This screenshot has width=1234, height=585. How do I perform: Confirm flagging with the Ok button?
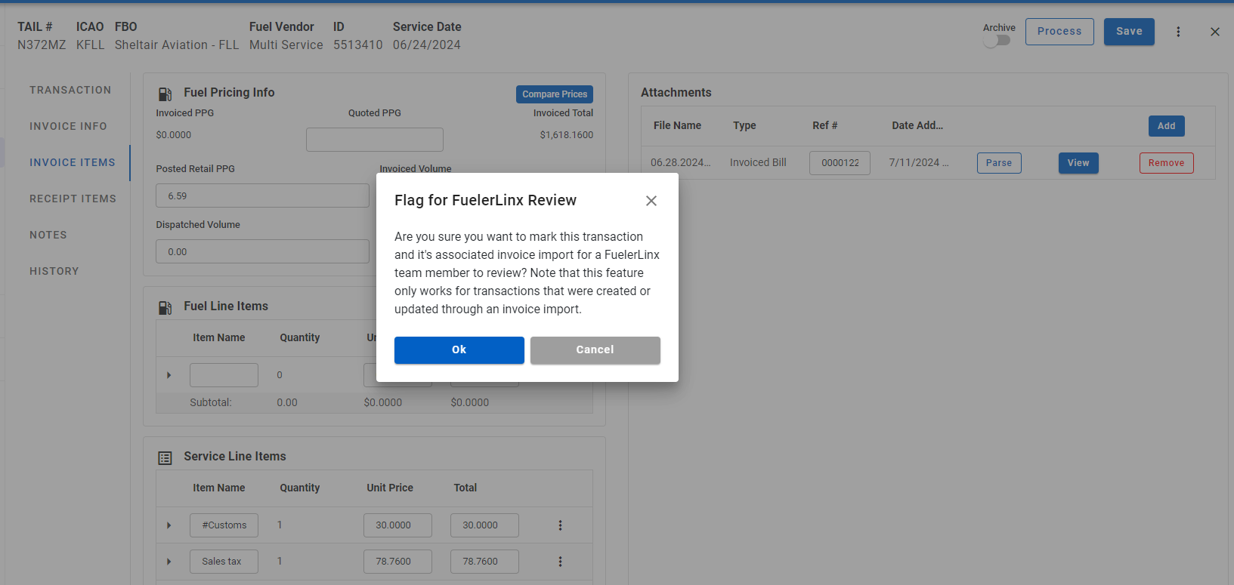tap(459, 350)
